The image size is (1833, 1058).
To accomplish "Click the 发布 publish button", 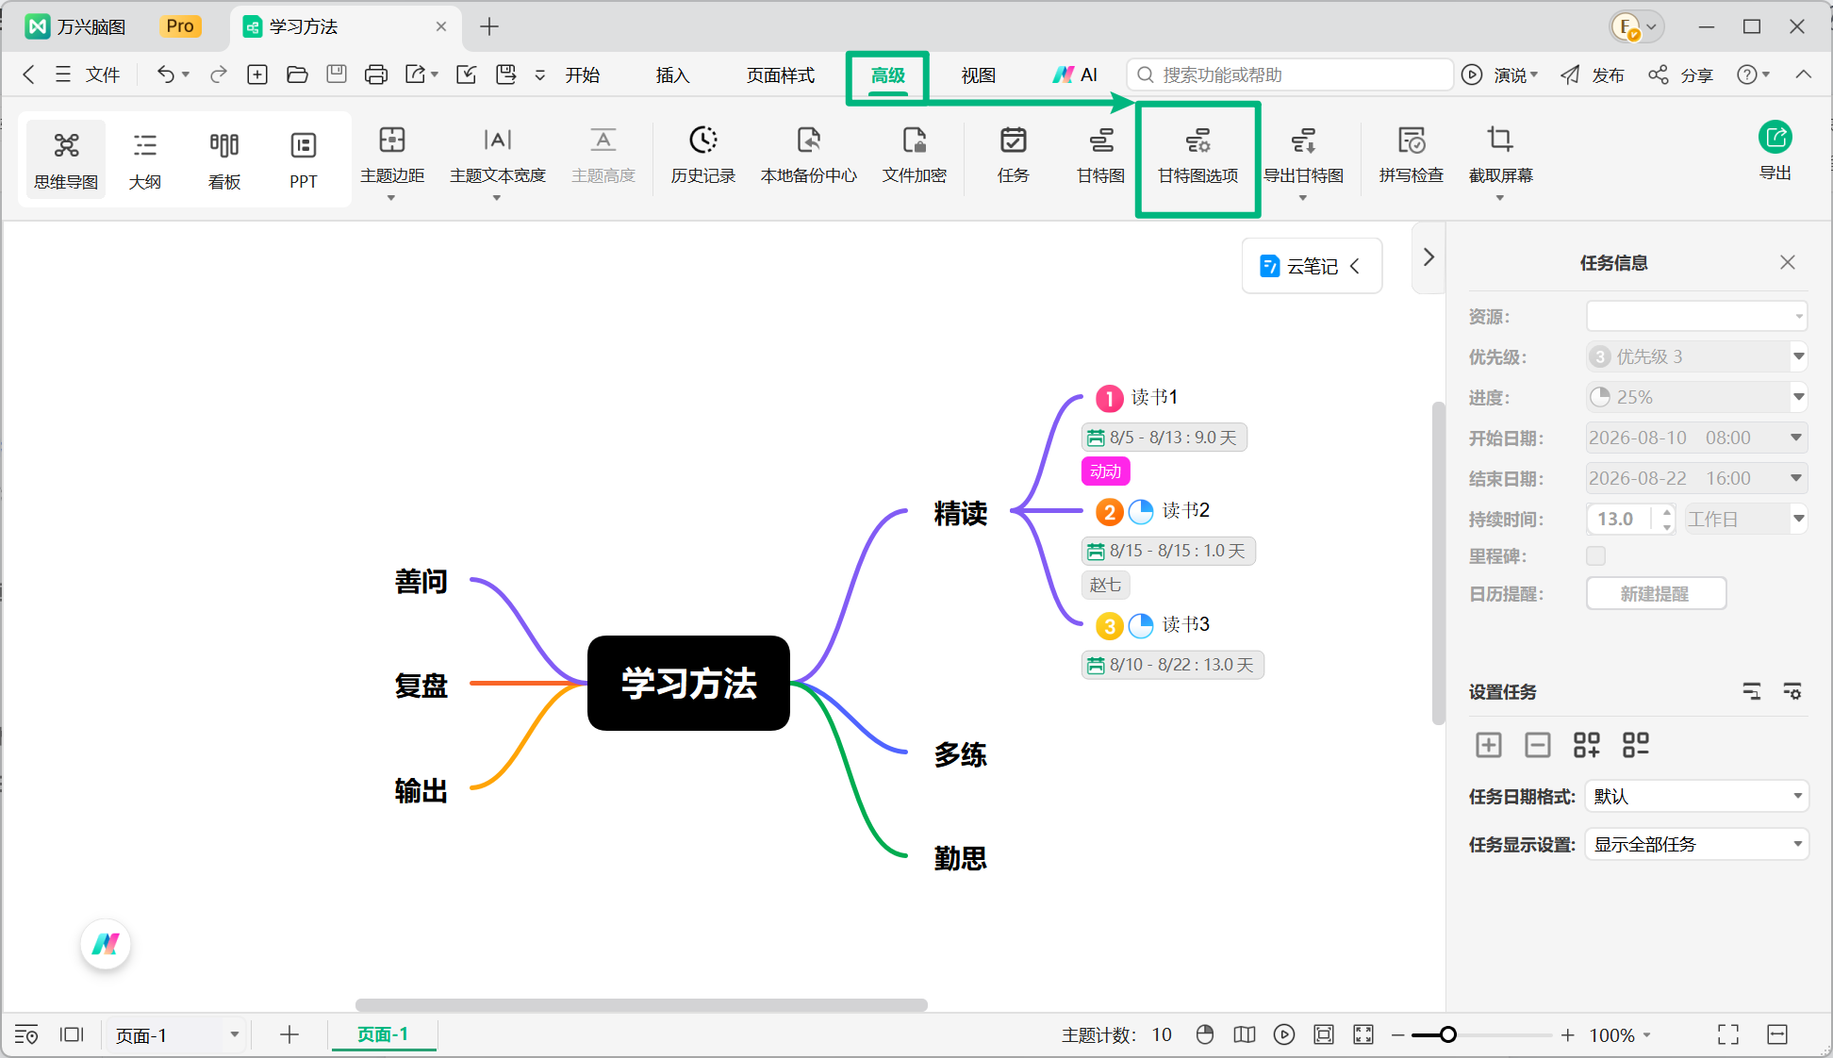I will [1593, 74].
